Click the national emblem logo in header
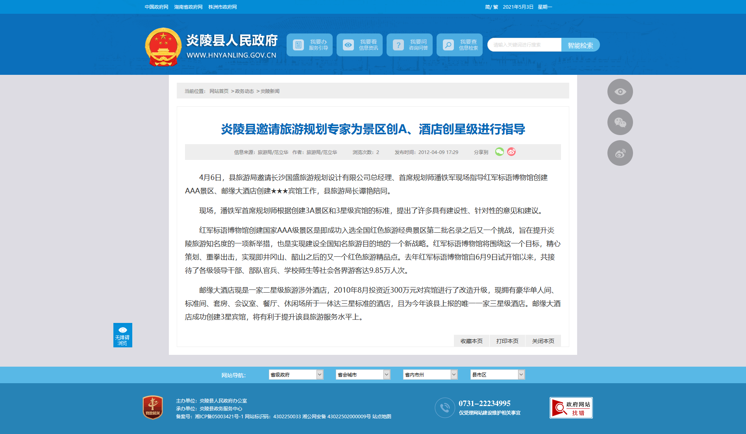 [x=163, y=47]
